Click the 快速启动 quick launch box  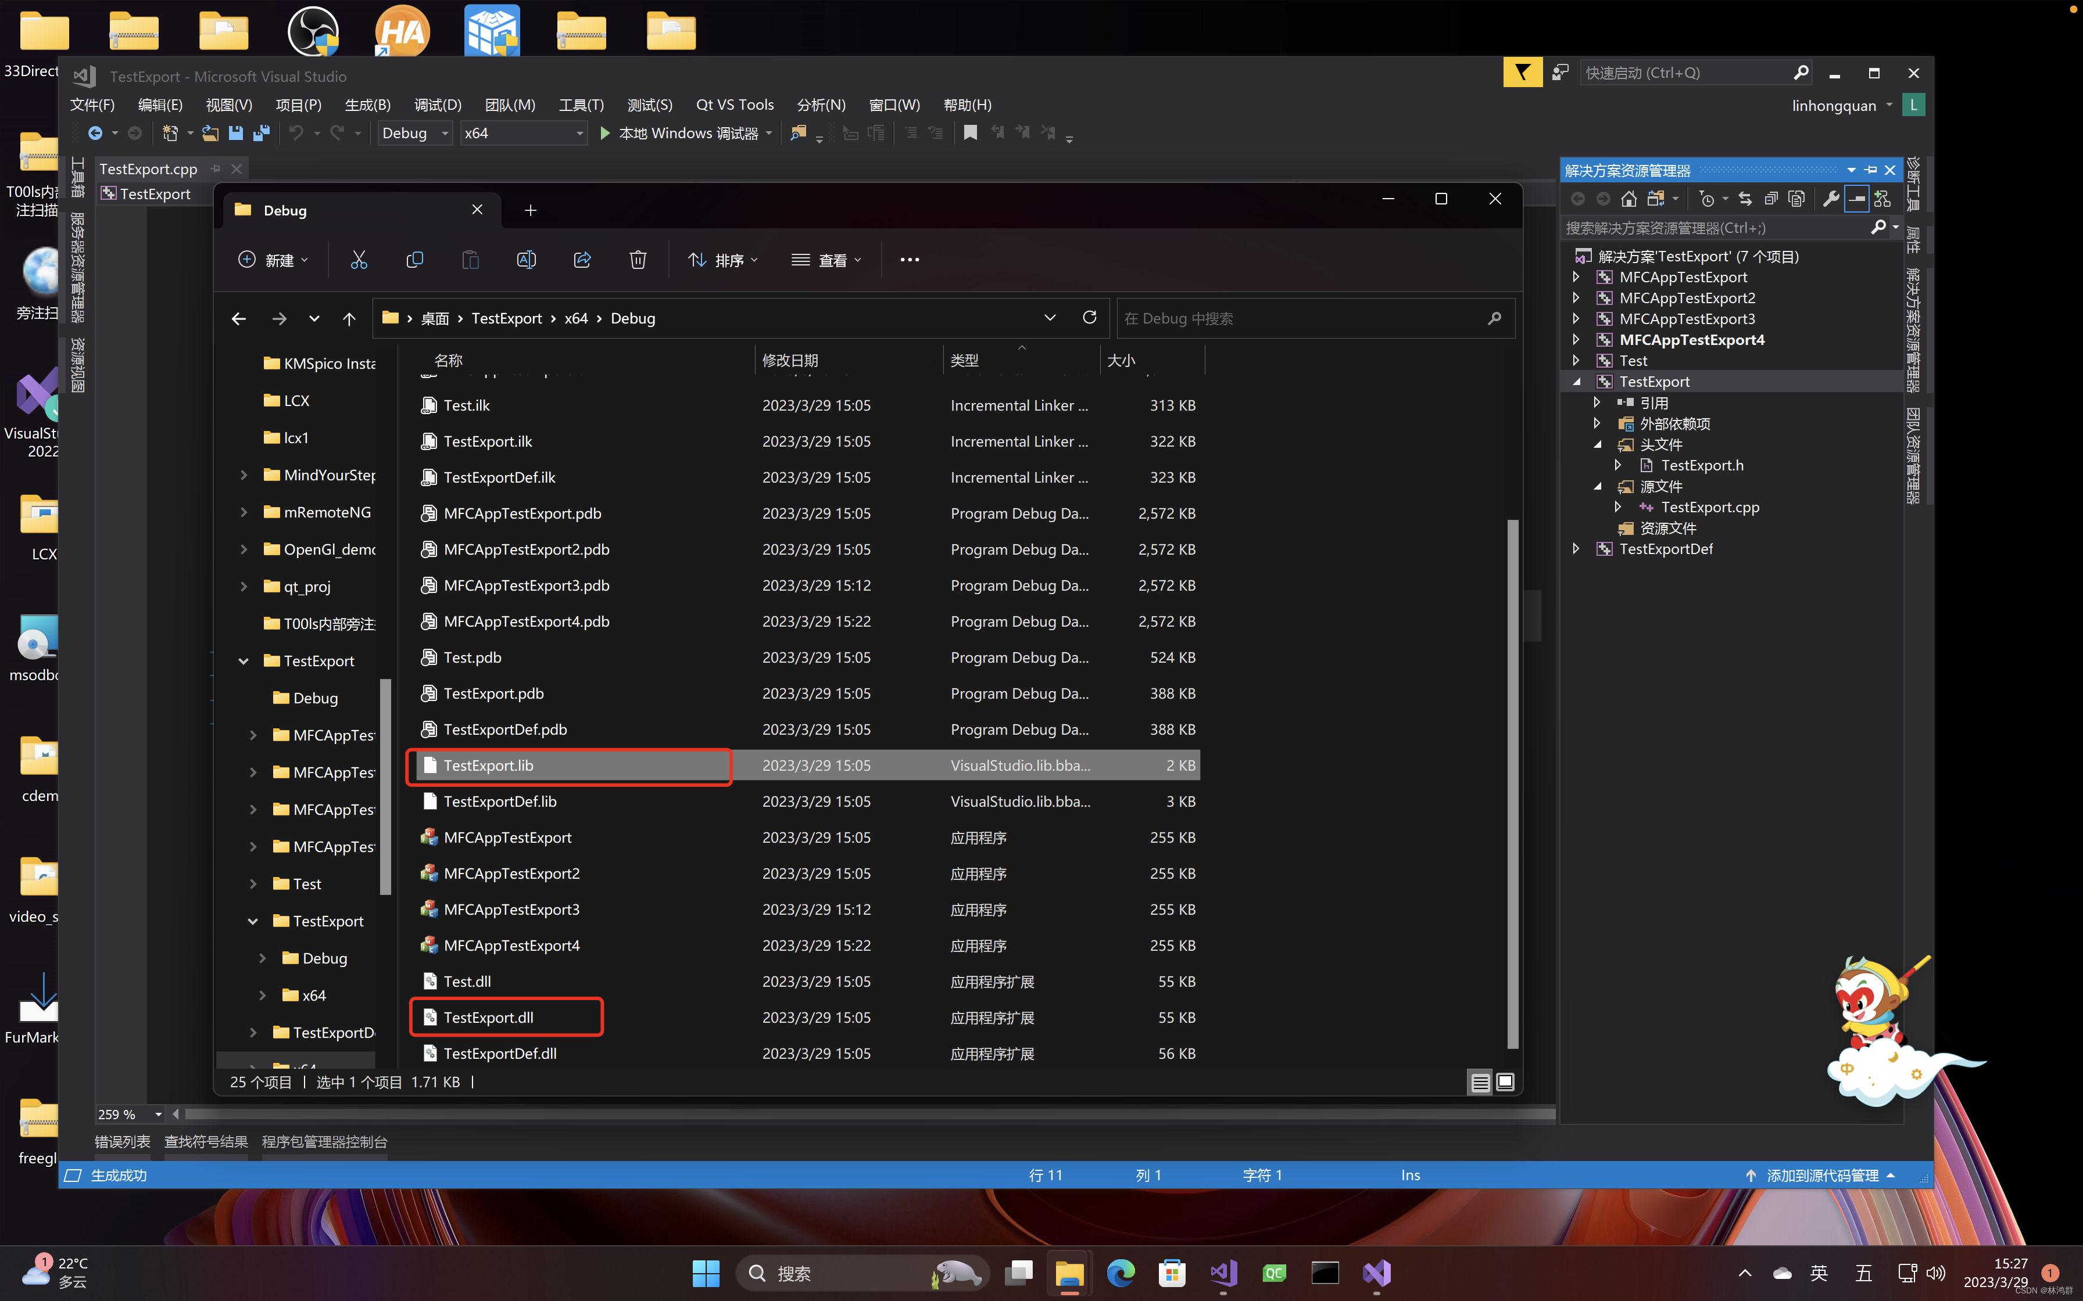(x=1695, y=73)
